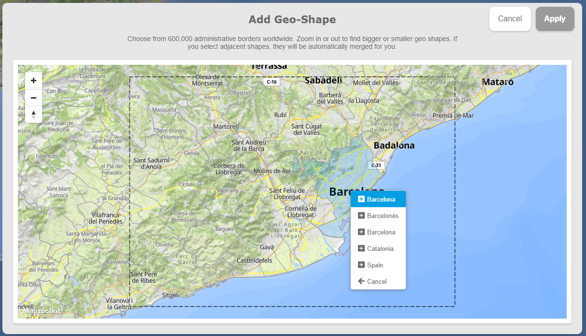Reset map bearing with compass arrows

[x=33, y=115]
